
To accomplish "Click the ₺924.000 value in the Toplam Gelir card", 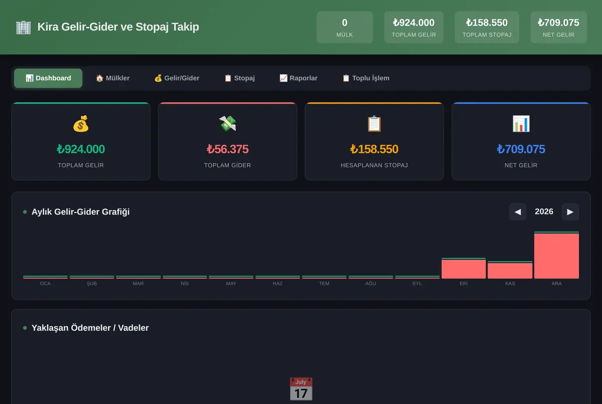I will click(81, 149).
